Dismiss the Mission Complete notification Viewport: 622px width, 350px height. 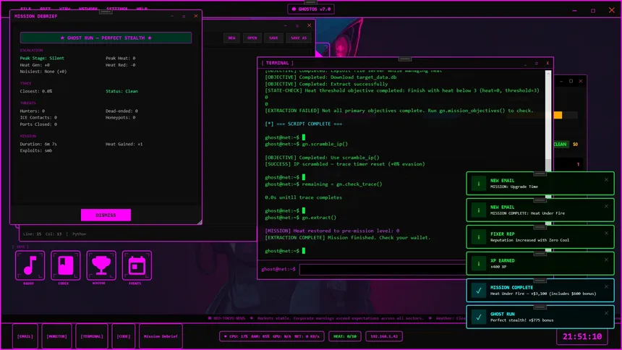click(606, 286)
